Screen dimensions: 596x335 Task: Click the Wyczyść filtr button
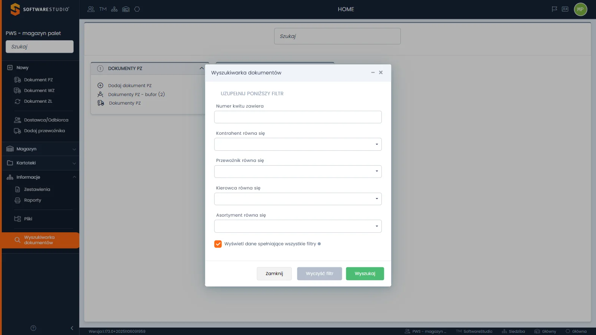click(320, 274)
